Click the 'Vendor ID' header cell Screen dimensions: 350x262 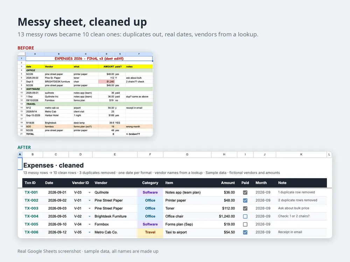80,183
